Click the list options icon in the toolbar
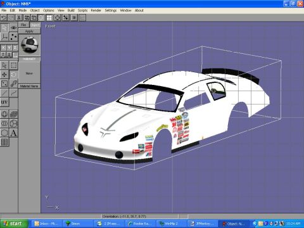 pos(74,18)
